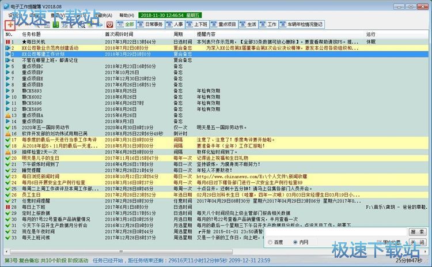Click the warning triangle icon of row 13 重点项目A
Viewport: 432px width, 267px height.
[x=7, y=115]
